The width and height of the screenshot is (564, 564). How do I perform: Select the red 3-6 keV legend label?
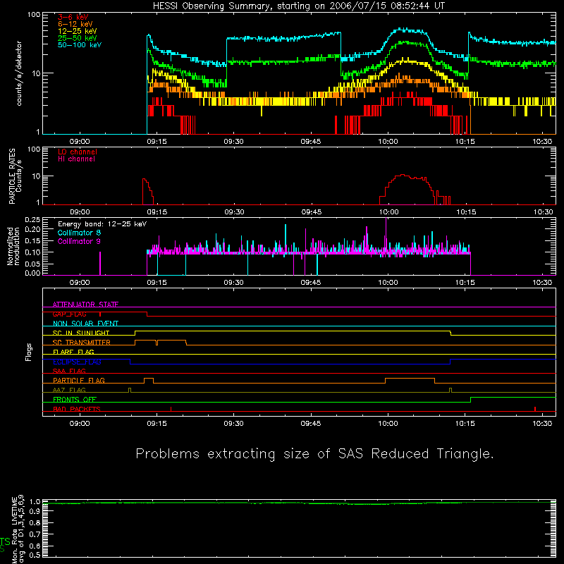[73, 17]
